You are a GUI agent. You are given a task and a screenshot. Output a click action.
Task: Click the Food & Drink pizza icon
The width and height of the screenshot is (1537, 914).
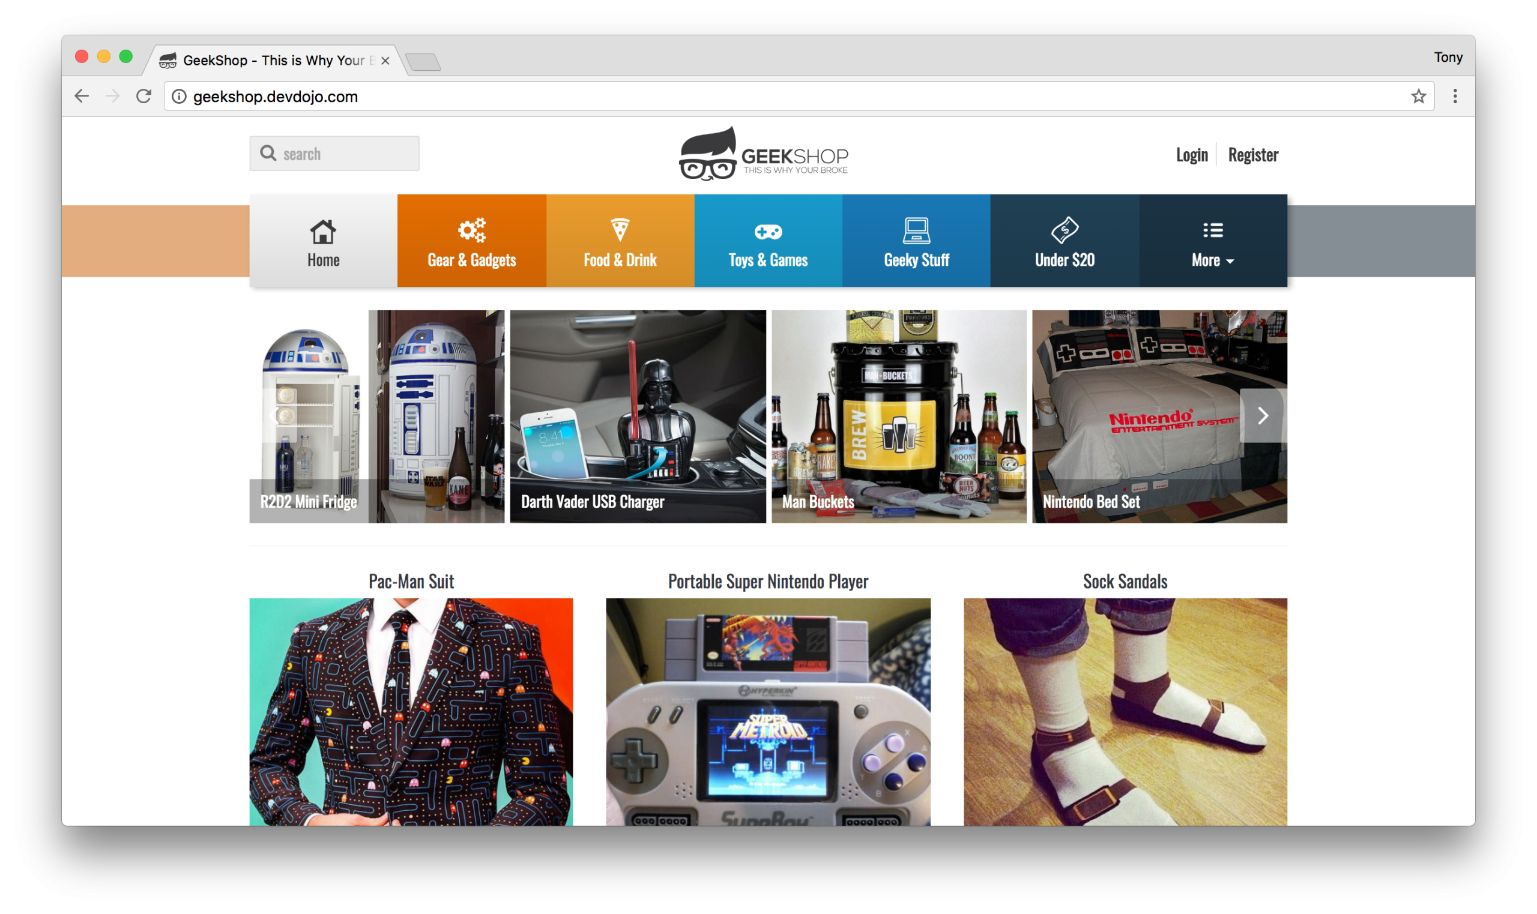pyautogui.click(x=620, y=230)
